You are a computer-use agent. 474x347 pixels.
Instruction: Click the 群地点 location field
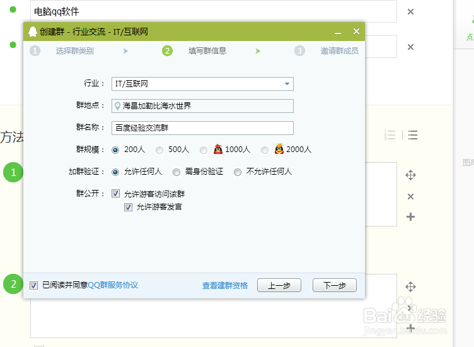click(x=202, y=106)
